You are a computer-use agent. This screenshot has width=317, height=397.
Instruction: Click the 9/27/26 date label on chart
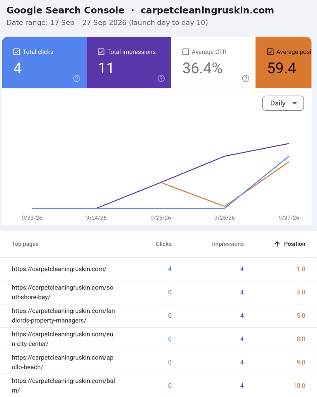pos(289,218)
